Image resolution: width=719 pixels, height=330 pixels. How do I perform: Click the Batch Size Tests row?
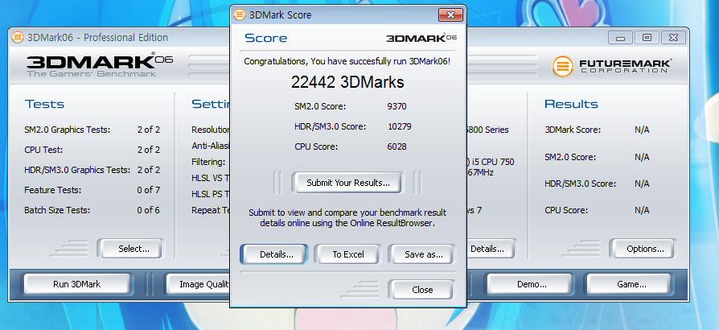coord(92,210)
